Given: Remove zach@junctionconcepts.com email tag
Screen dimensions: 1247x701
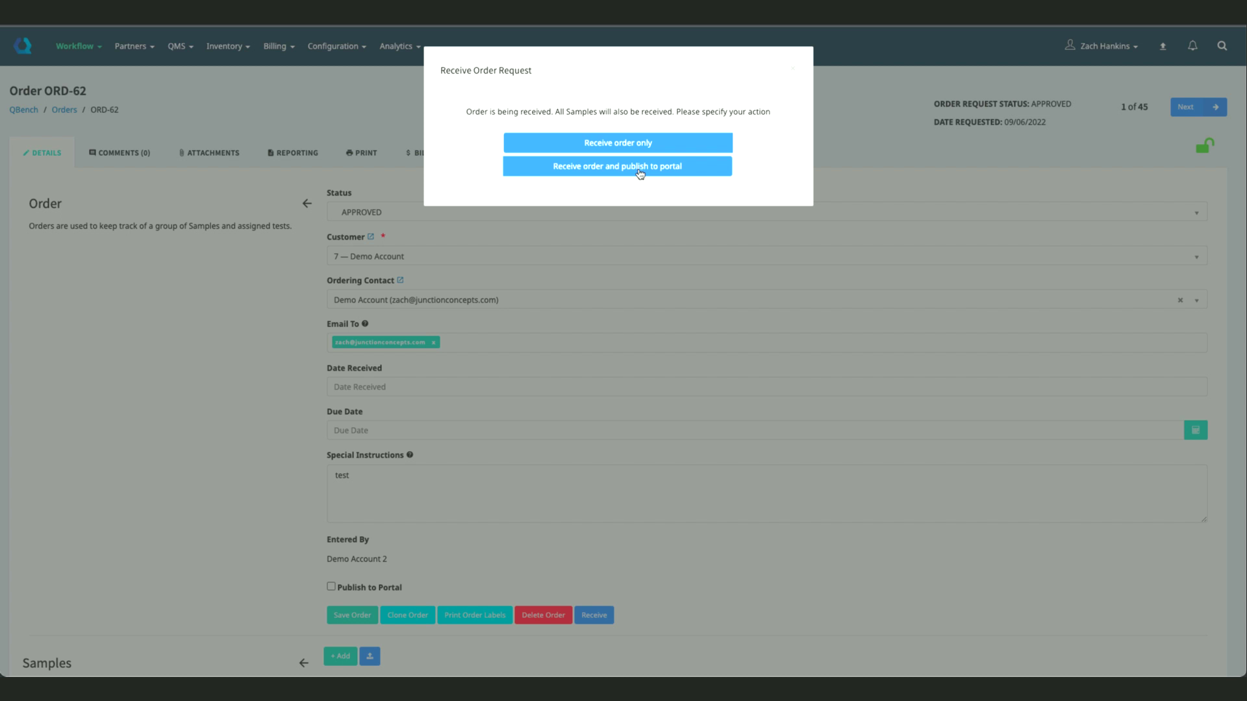Looking at the screenshot, I should (x=433, y=343).
